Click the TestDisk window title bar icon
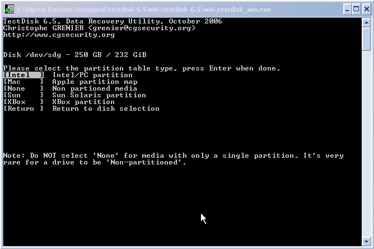This screenshot has height=249, width=374. coord(10,10)
